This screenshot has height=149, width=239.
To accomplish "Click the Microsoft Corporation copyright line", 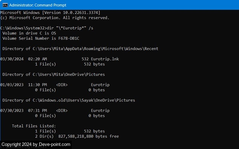I will [x=55, y=18].
